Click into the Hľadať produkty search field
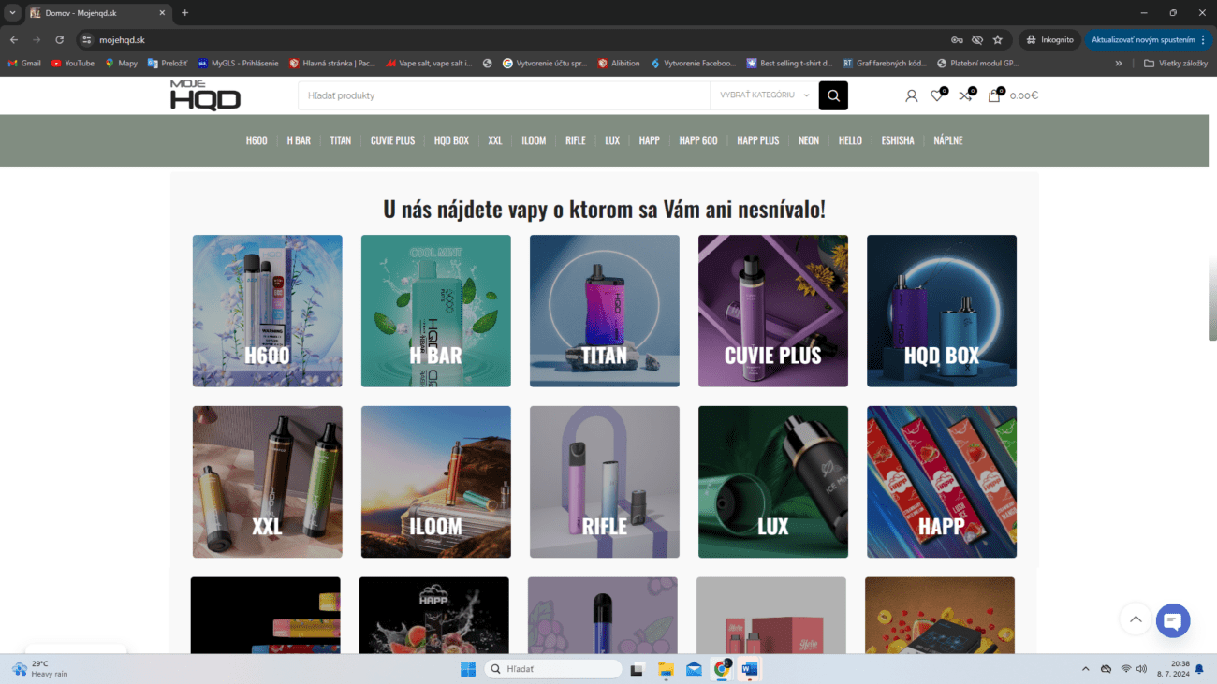 tap(504, 95)
